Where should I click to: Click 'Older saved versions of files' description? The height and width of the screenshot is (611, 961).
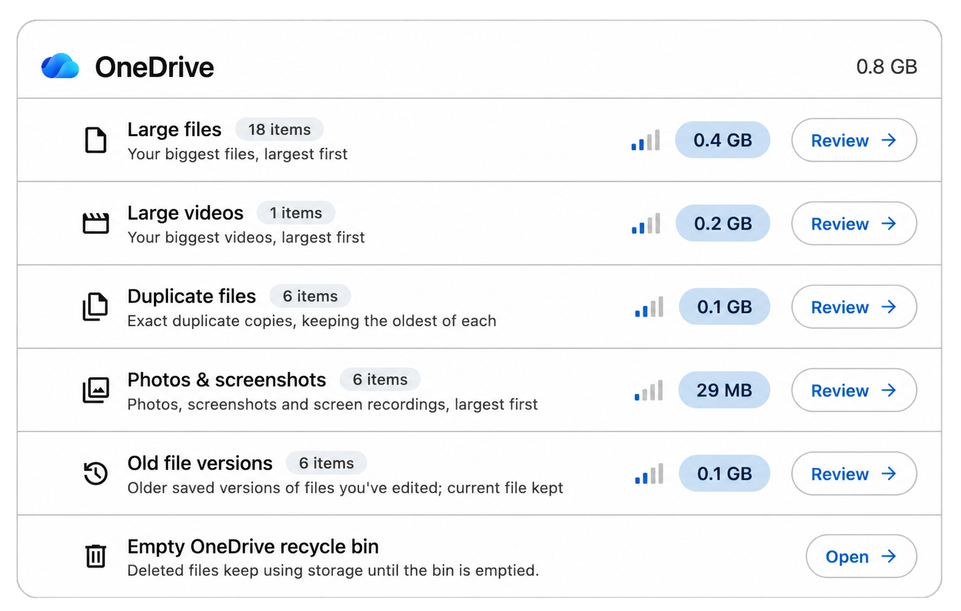click(x=345, y=488)
